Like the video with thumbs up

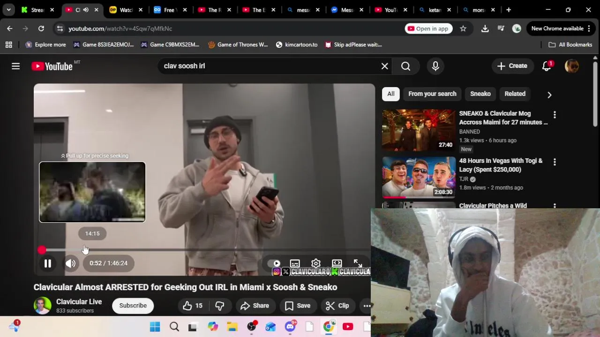193,306
